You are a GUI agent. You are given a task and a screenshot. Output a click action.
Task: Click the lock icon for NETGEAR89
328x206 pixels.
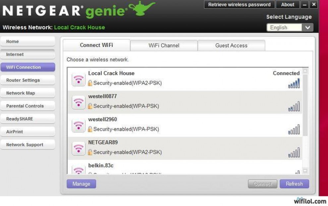point(90,152)
